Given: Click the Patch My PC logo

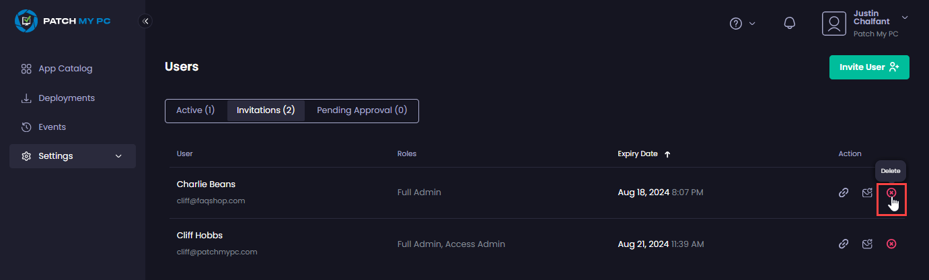Looking at the screenshot, I should click(63, 22).
